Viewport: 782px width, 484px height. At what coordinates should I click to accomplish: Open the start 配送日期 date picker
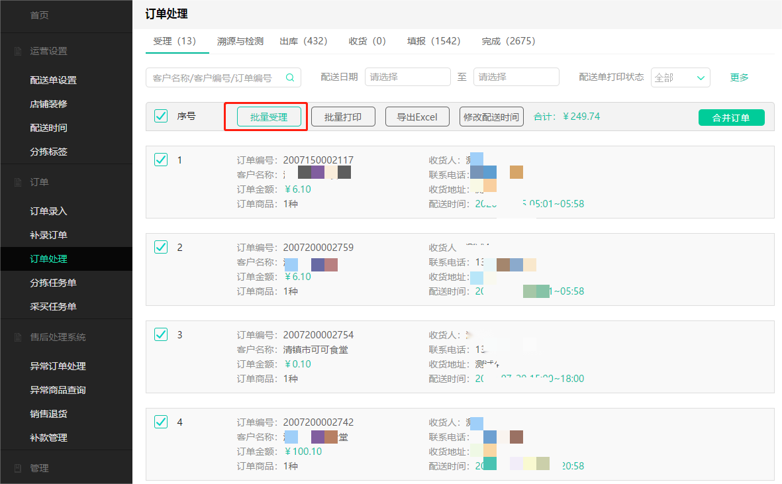click(407, 77)
